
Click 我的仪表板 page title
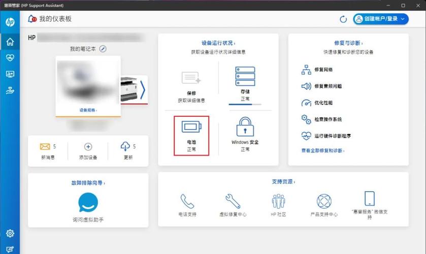(55, 19)
